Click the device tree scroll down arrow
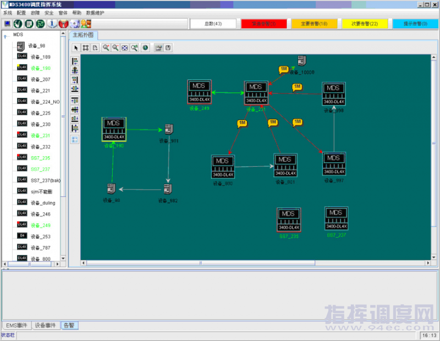Image resolution: width=440 pixels, height=341 pixels. [x=63, y=258]
